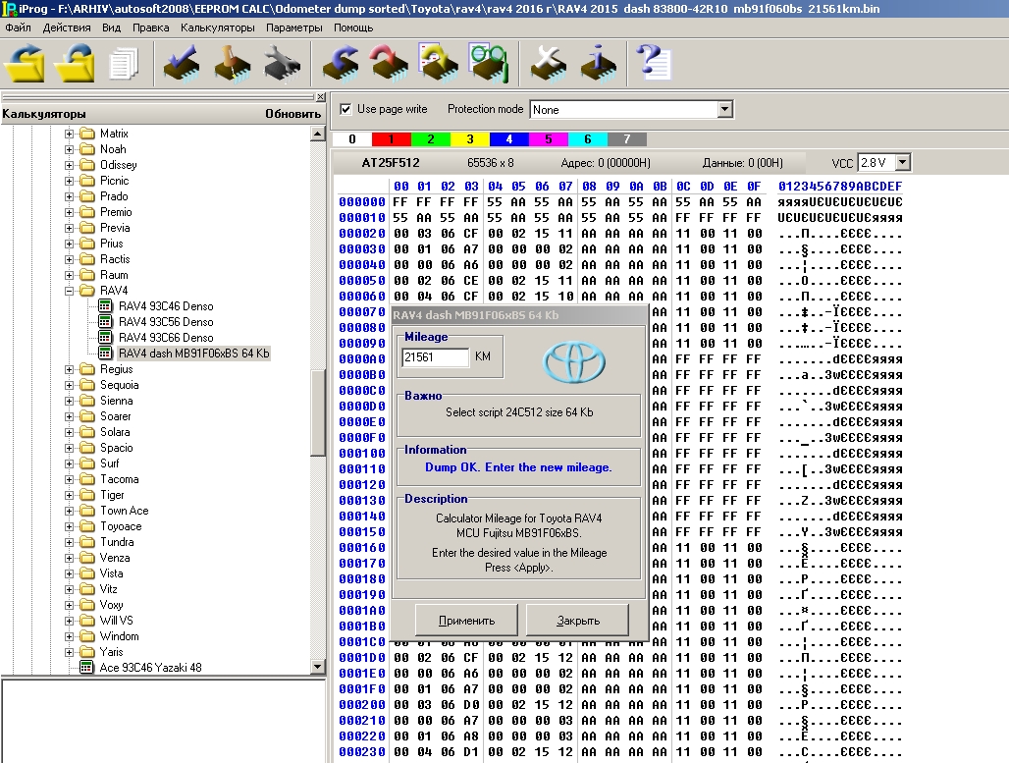The height and width of the screenshot is (763, 1009).
Task: Open the Помощь menu
Action: click(353, 27)
